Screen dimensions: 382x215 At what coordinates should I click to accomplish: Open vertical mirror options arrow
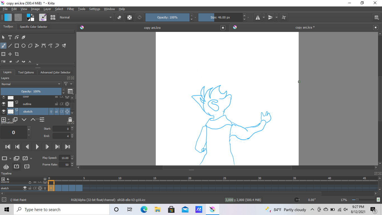tap(277, 17)
